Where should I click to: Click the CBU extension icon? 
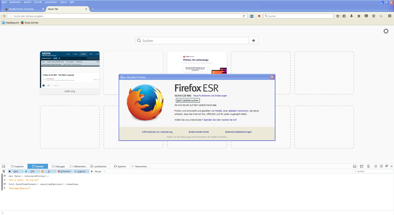click(x=252, y=16)
